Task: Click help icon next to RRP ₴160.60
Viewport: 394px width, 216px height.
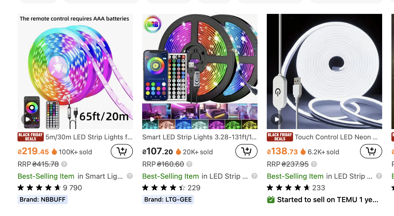Action: click(x=189, y=164)
